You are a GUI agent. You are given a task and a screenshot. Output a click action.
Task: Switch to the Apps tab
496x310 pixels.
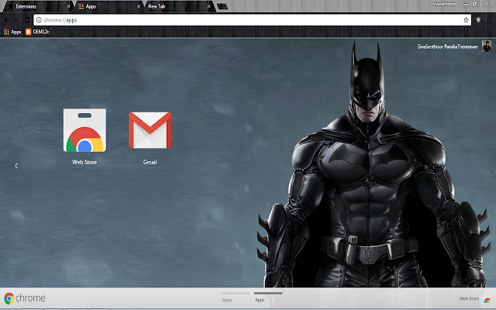tap(108, 6)
